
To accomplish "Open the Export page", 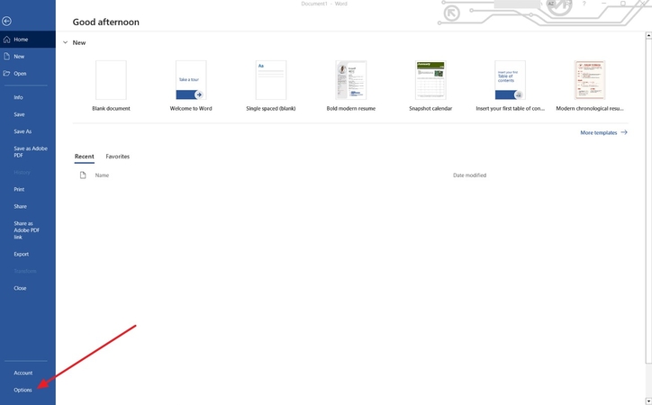I will (x=22, y=254).
